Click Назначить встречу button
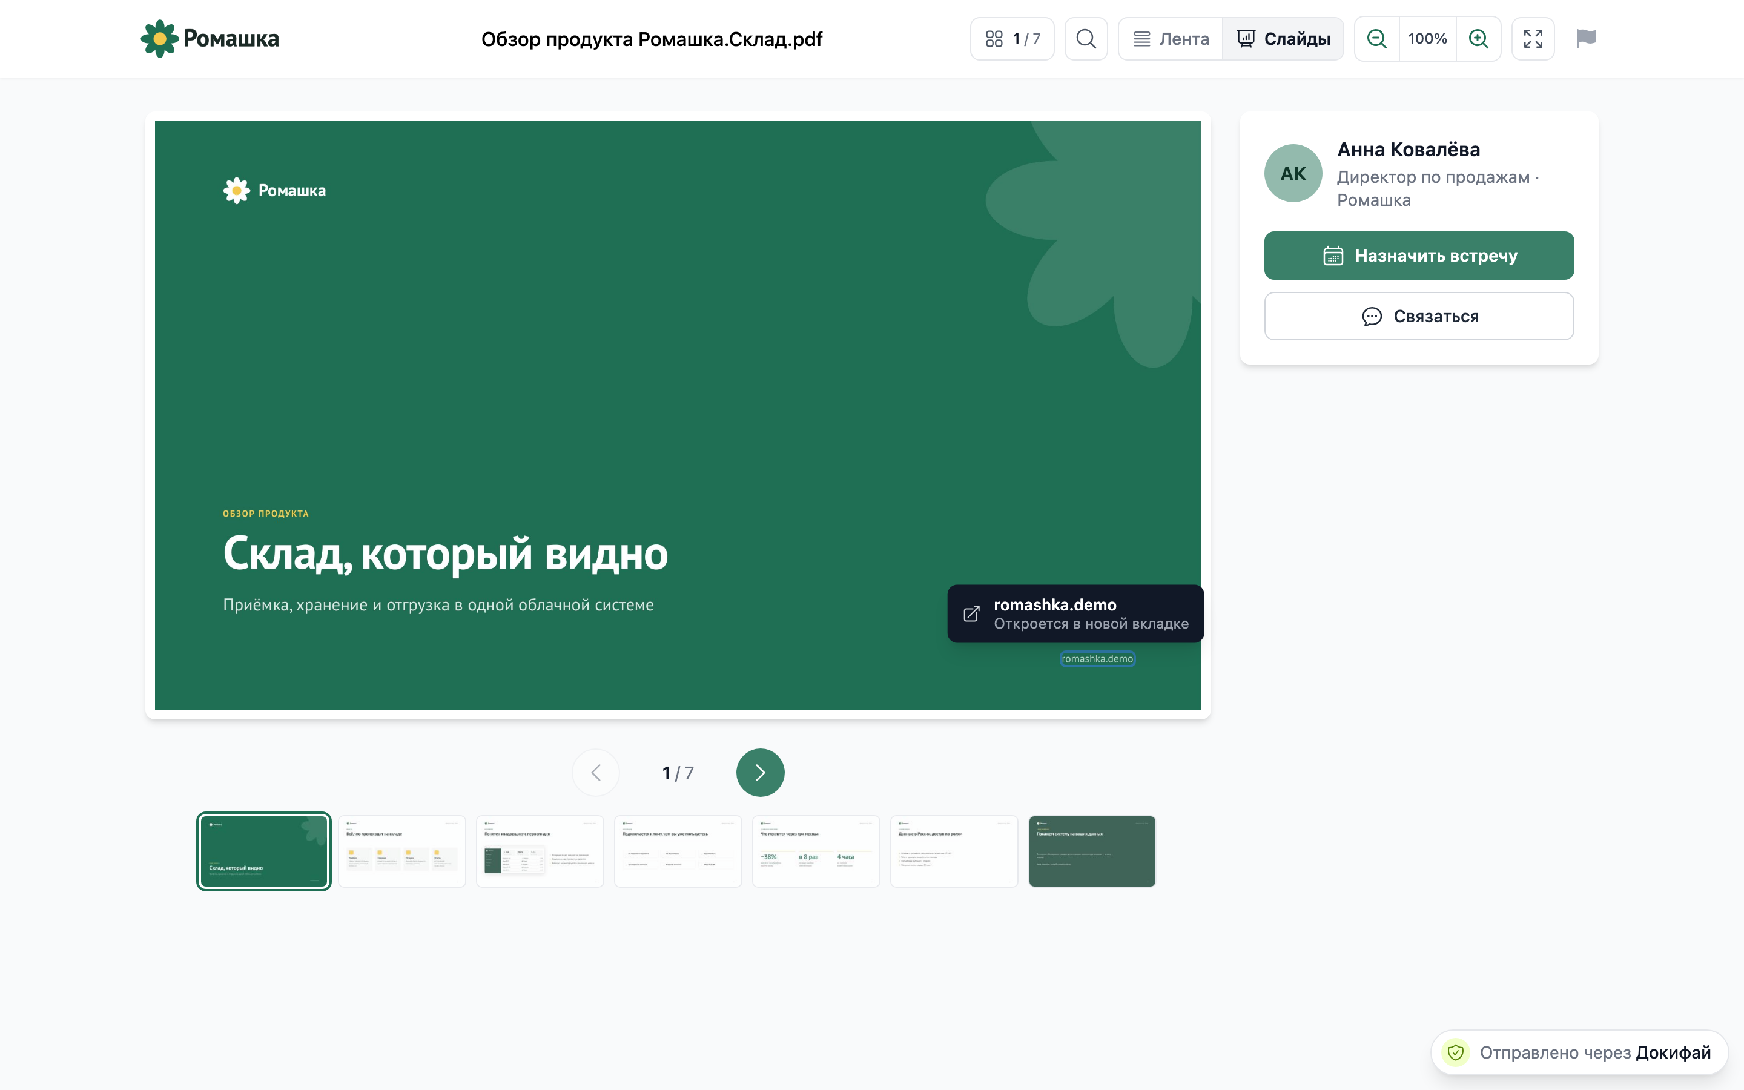The image size is (1744, 1090). (x=1419, y=255)
